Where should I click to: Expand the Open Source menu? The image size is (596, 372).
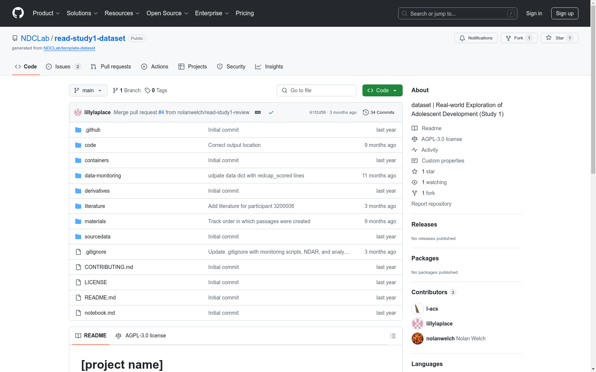(168, 13)
